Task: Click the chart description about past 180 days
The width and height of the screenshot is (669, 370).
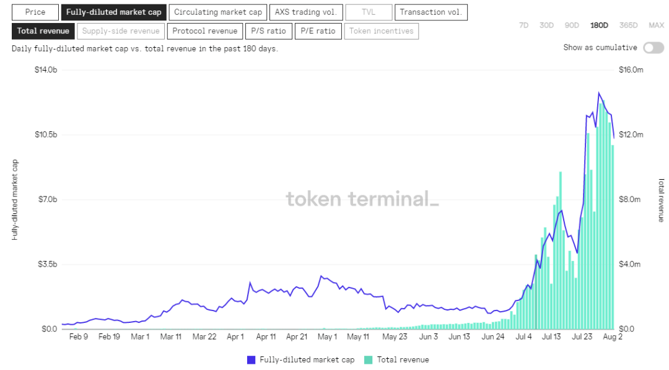Action: [x=145, y=49]
